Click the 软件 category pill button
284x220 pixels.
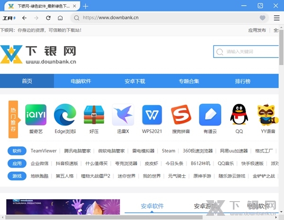click(x=17, y=151)
